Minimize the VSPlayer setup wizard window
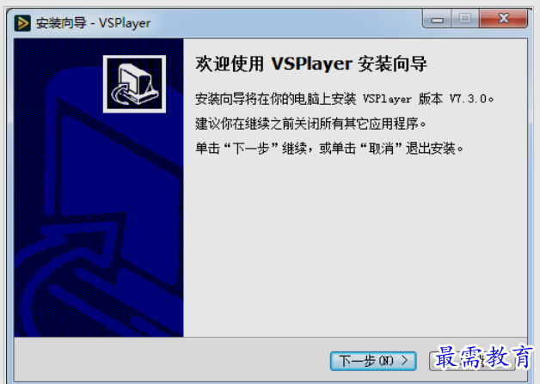Image resolution: width=540 pixels, height=384 pixels. (x=437, y=19)
